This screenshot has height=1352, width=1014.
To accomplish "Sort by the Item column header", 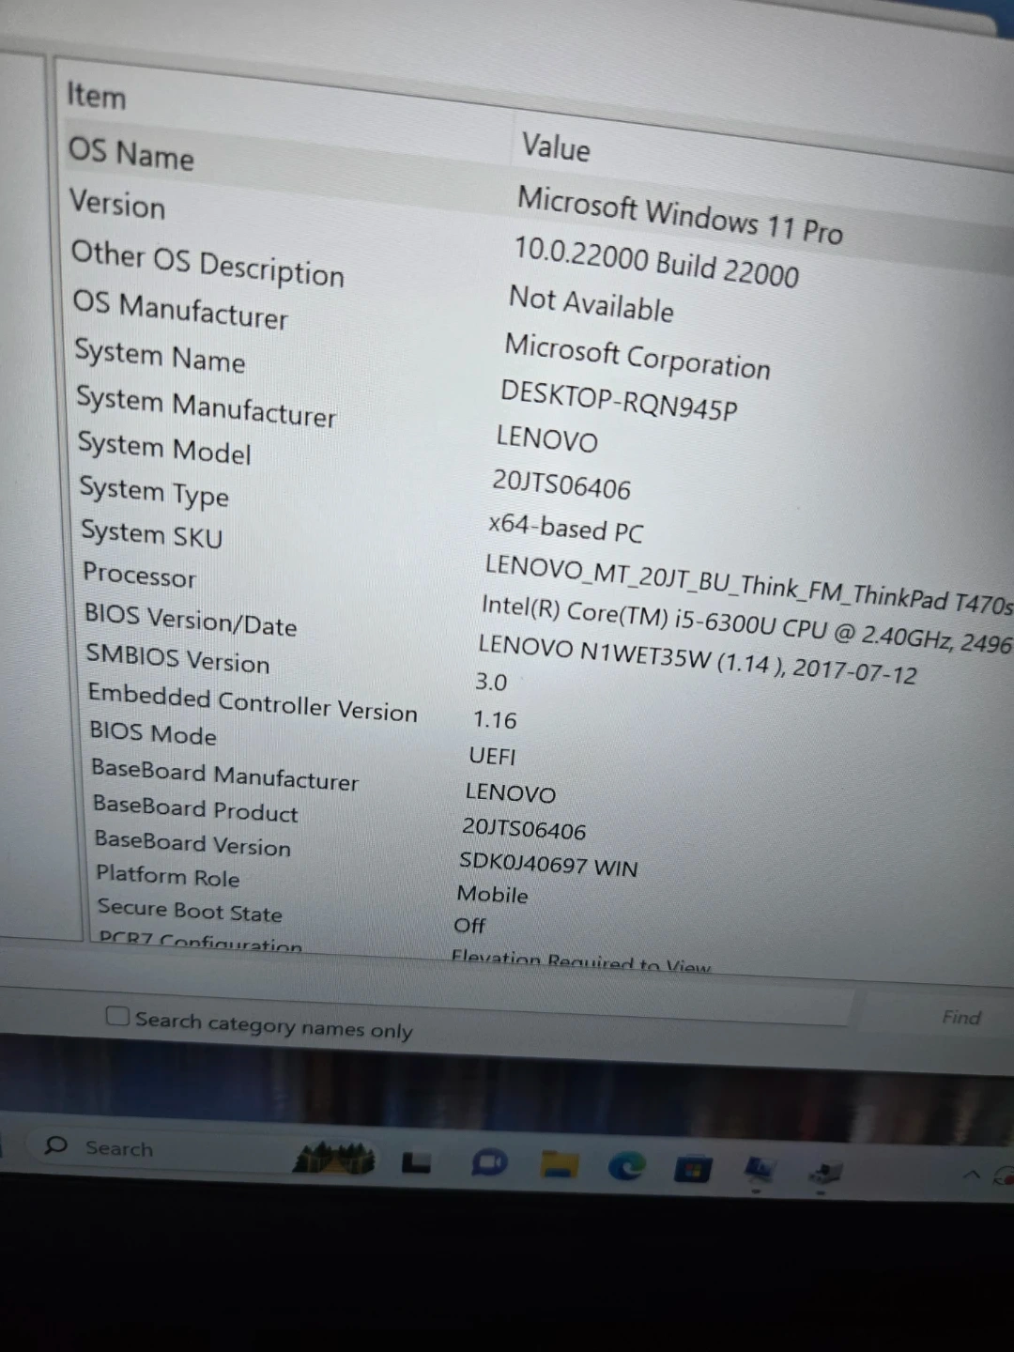I will tap(96, 96).
